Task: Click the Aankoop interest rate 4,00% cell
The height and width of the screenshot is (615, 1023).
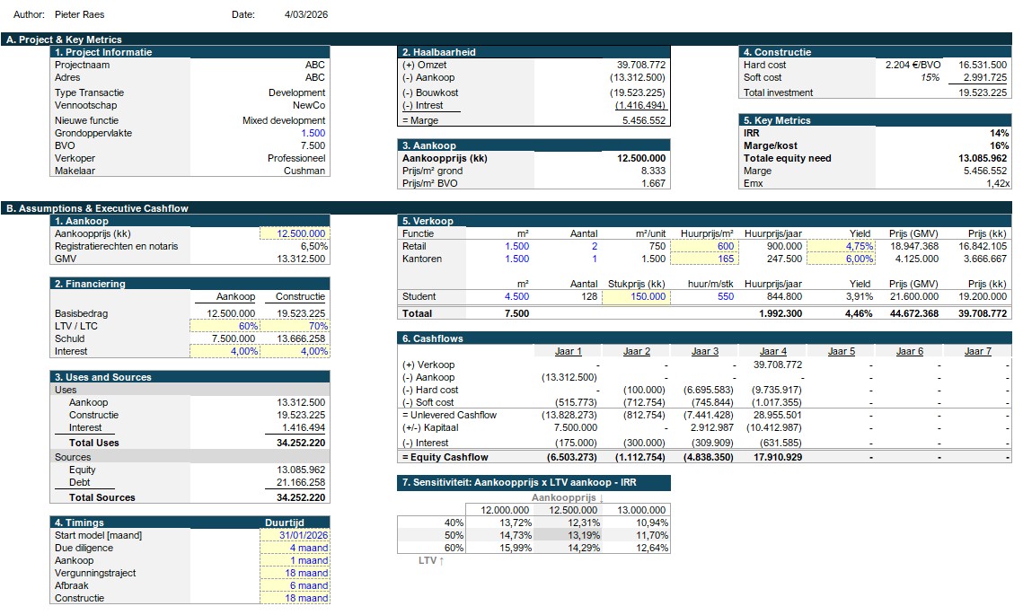Action: (225, 352)
